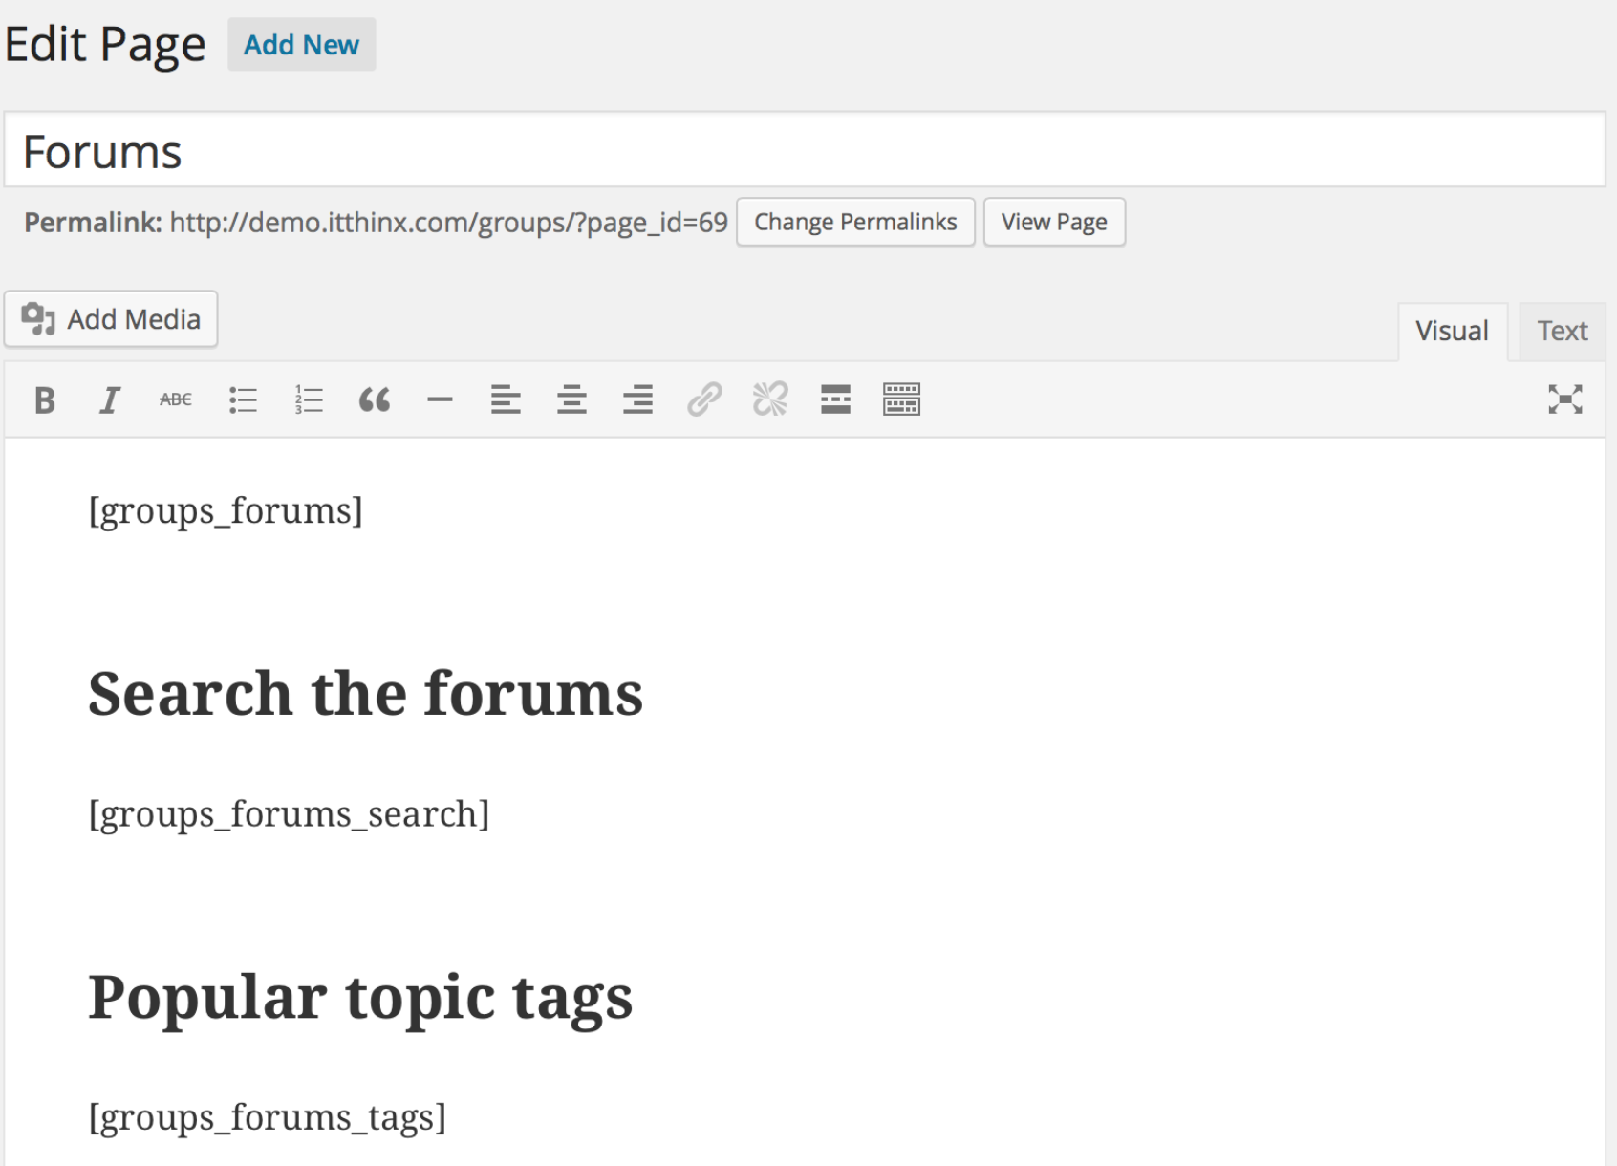Viewport: 1617px width, 1166px height.
Task: Insert a horizontal line
Action: [440, 399]
